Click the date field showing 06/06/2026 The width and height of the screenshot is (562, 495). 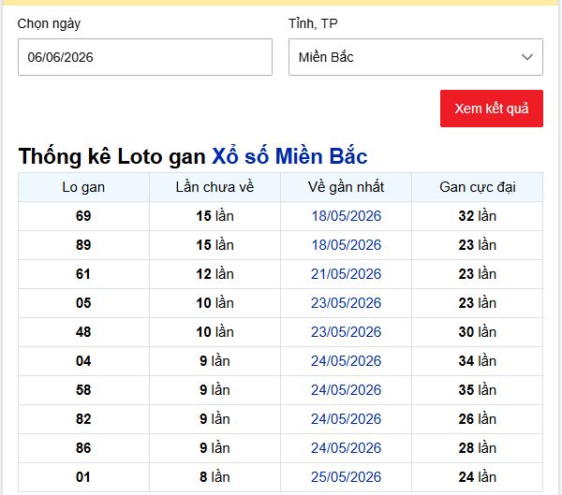pos(145,57)
